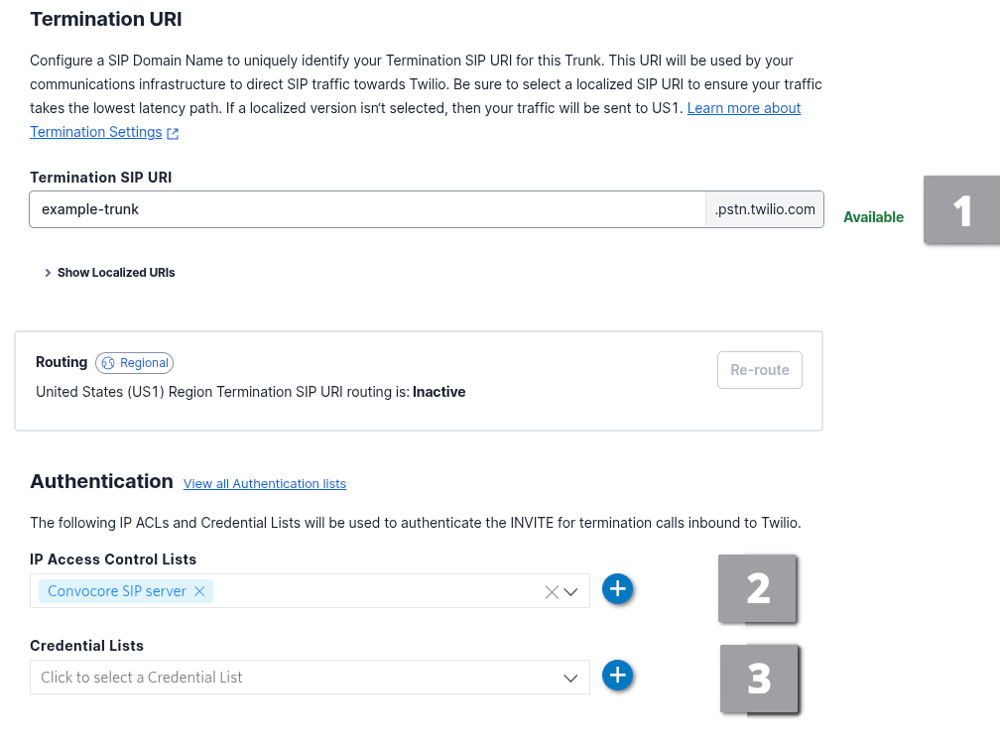Click the annotation marker number 1
Image resolution: width=1000 pixels, height=749 pixels.
coord(961,210)
